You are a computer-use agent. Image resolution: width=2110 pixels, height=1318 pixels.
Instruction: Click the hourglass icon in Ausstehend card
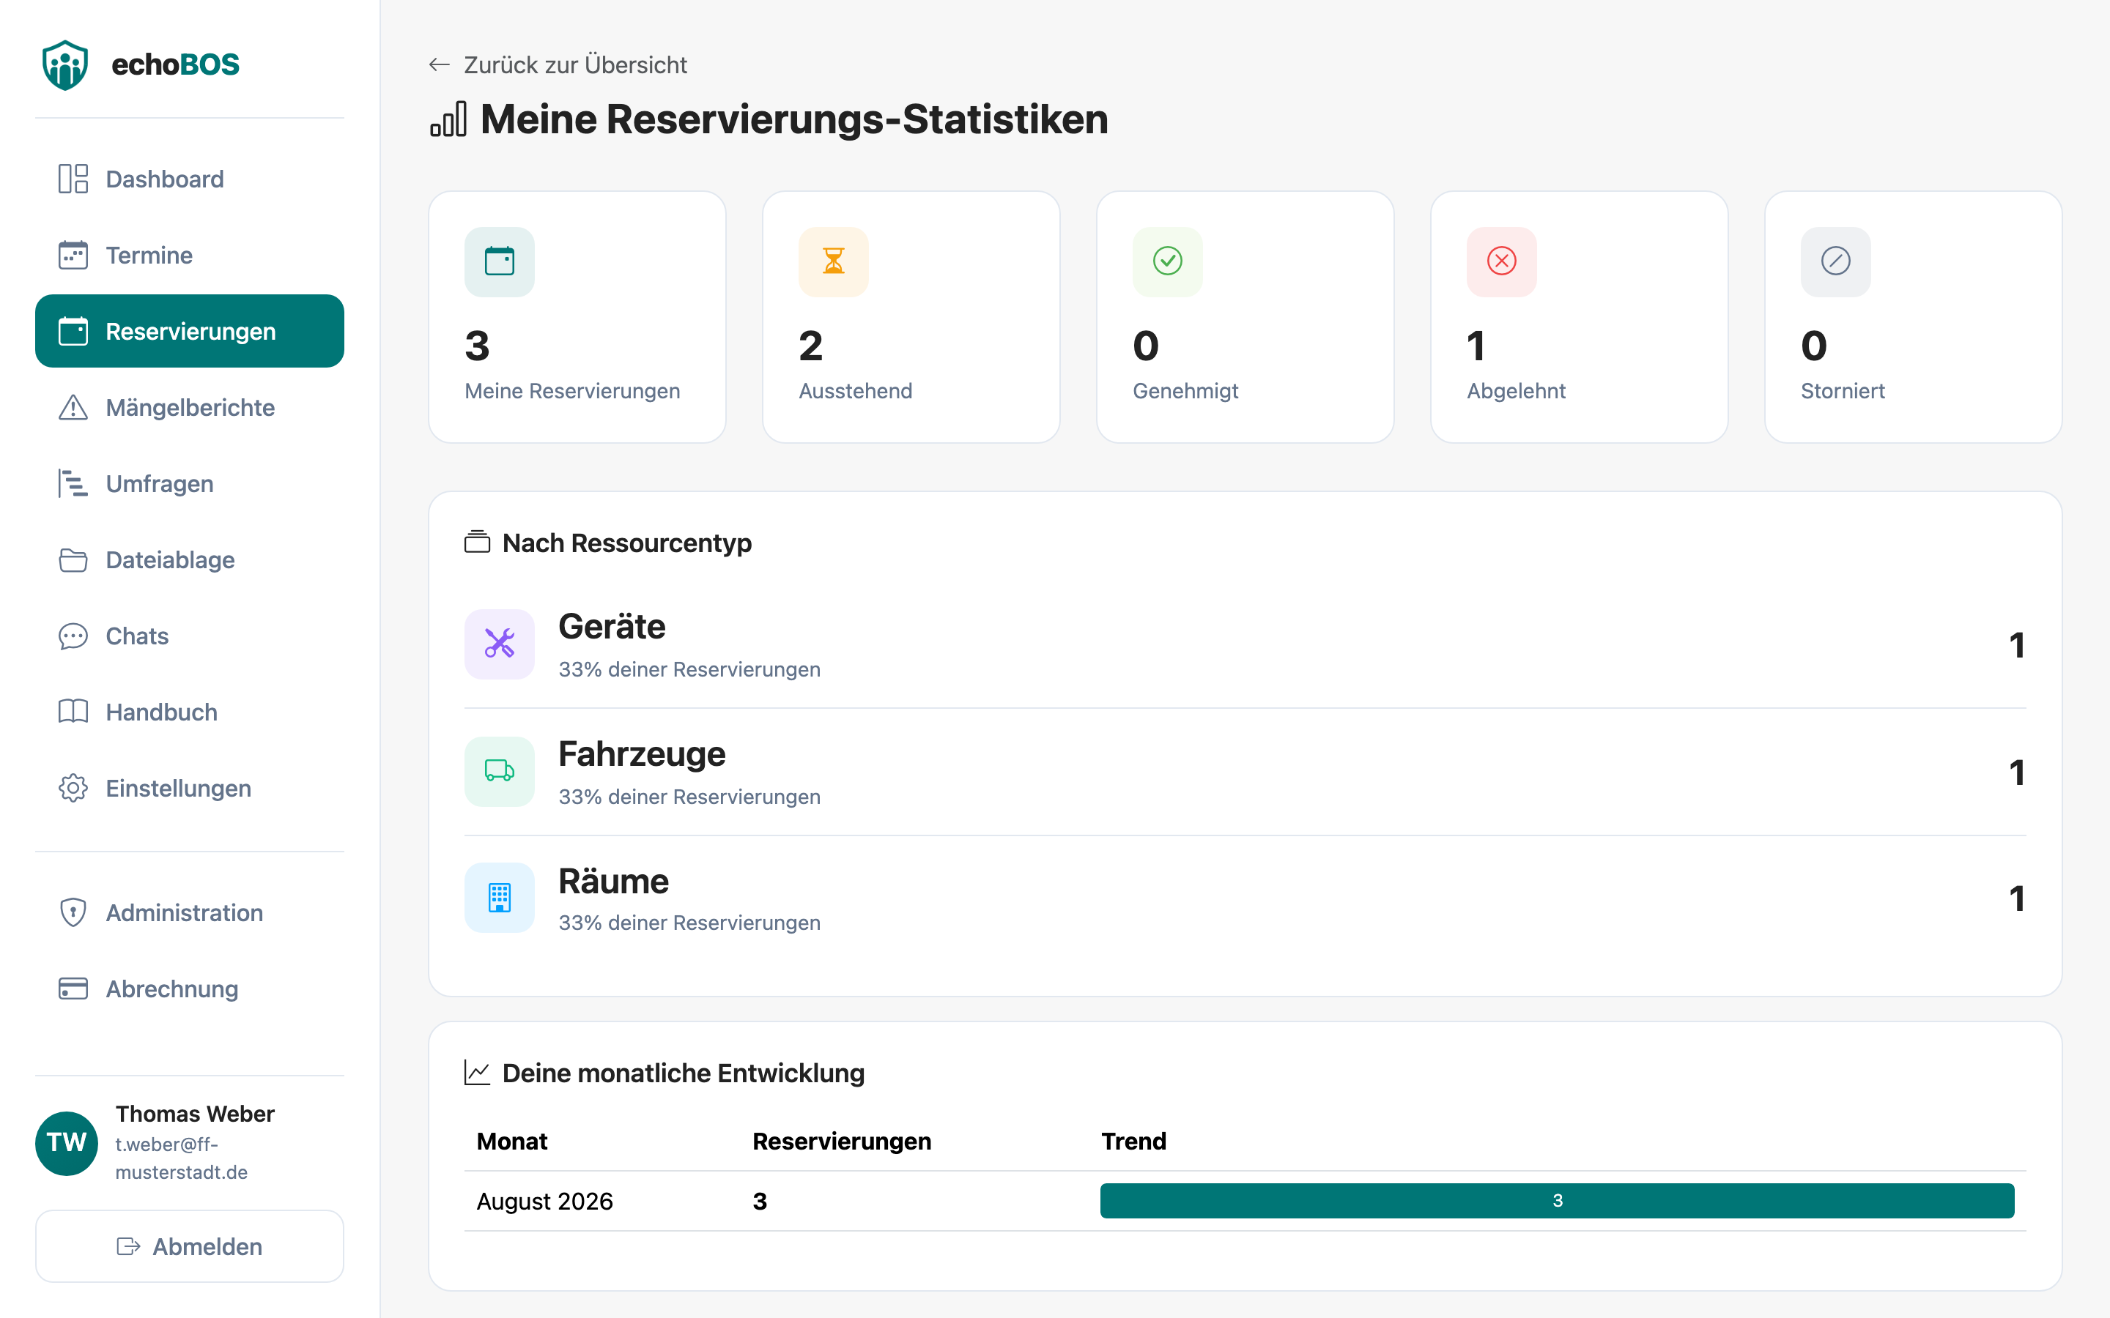(x=834, y=261)
